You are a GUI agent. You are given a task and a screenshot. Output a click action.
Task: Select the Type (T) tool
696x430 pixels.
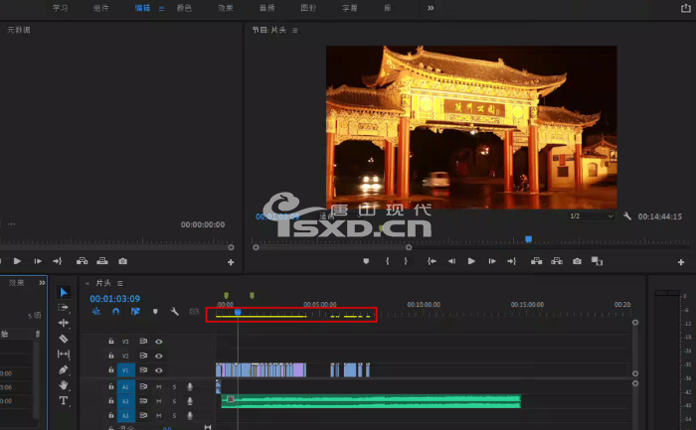click(x=64, y=400)
